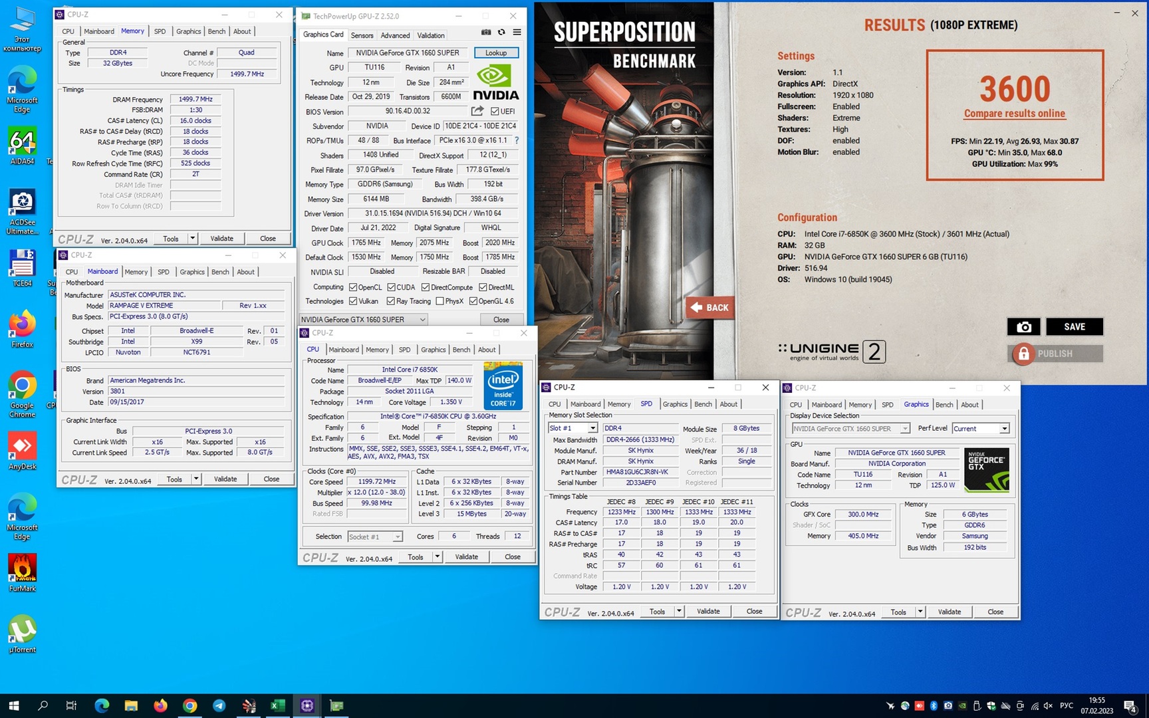Click the taskbar clock showing 19:55

[x=1096, y=705]
